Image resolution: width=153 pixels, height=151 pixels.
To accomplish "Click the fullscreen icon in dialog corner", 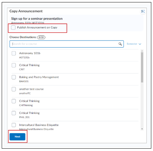I will (143, 11).
